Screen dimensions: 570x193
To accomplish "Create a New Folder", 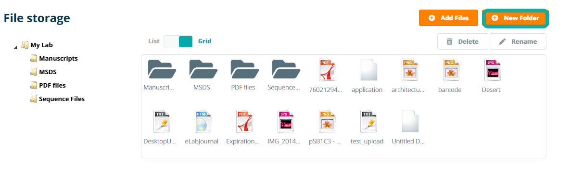I will [515, 18].
